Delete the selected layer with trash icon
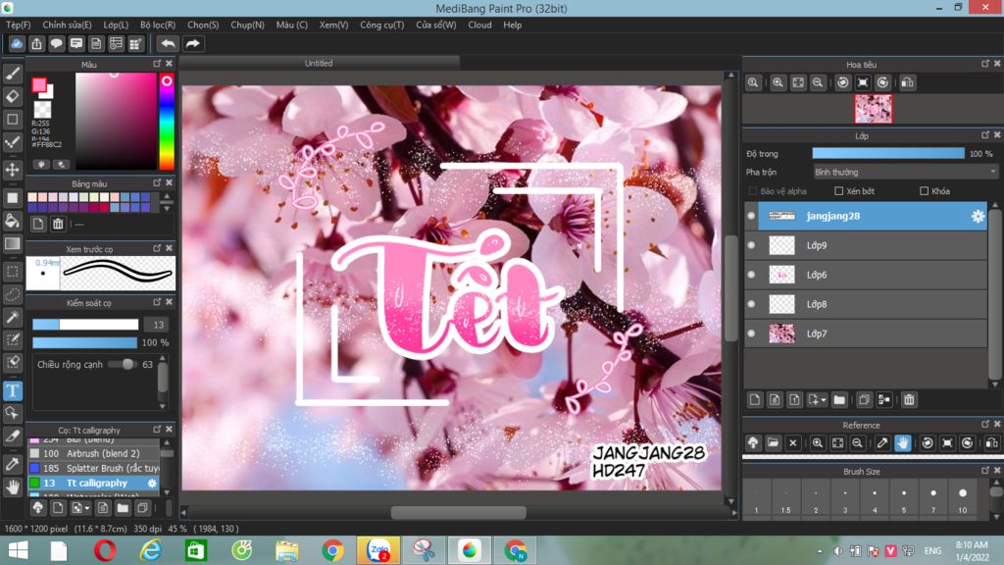The image size is (1004, 565). [x=909, y=400]
